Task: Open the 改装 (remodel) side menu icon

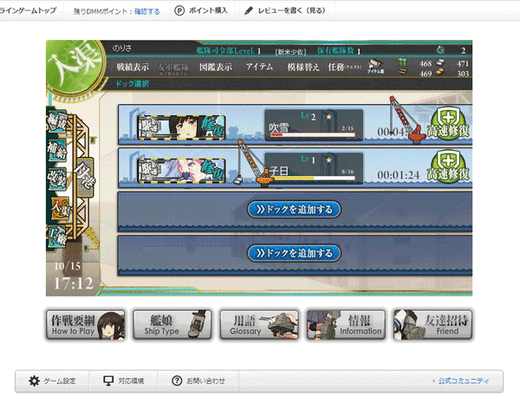Action: (57, 179)
